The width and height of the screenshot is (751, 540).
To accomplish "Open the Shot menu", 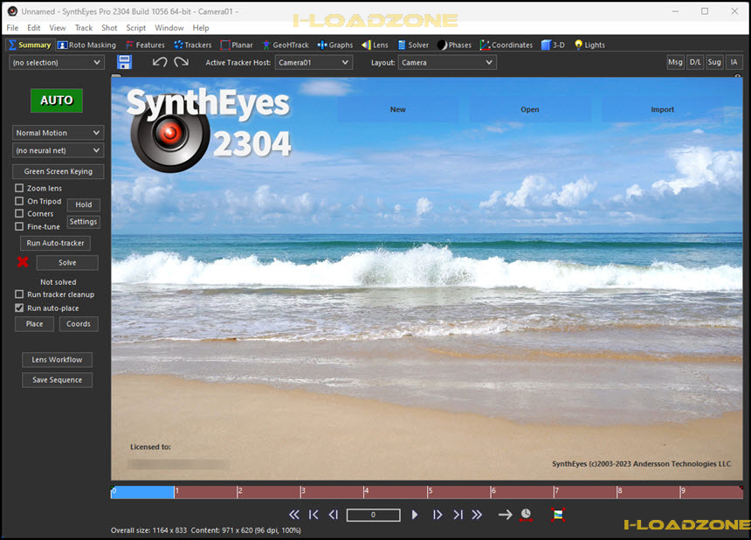I will pos(109,27).
